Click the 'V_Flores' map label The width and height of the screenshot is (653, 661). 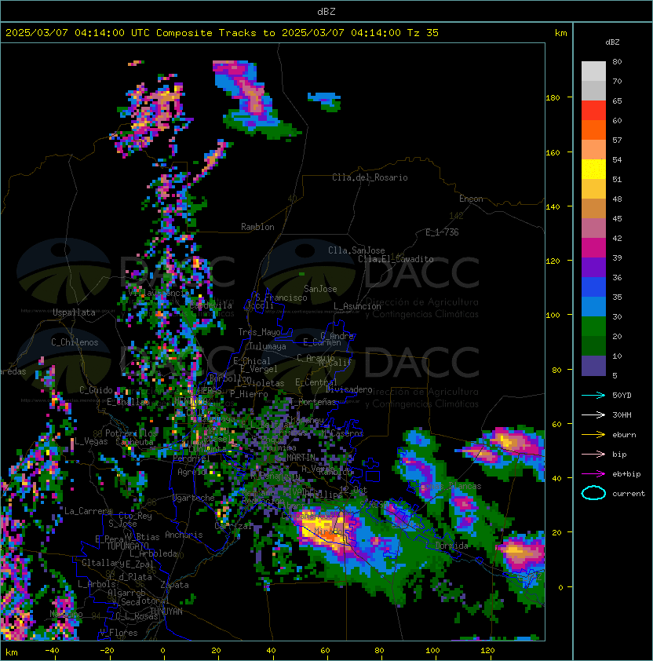(119, 633)
